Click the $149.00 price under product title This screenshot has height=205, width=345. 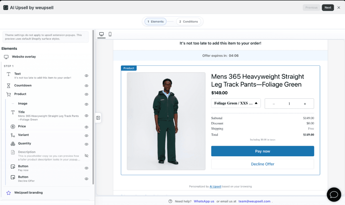[x=219, y=93]
